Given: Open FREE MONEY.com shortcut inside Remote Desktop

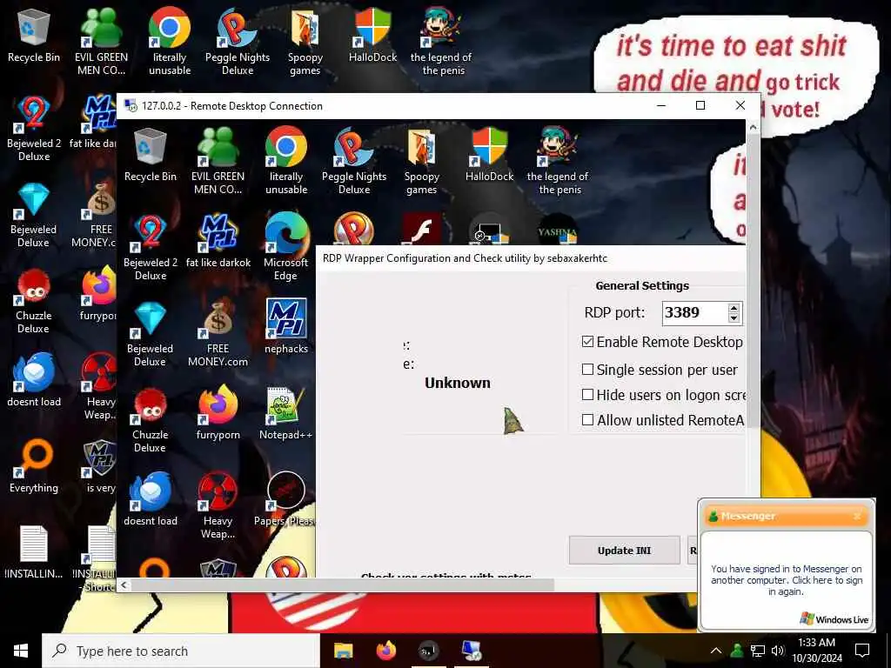Looking at the screenshot, I should [218, 335].
